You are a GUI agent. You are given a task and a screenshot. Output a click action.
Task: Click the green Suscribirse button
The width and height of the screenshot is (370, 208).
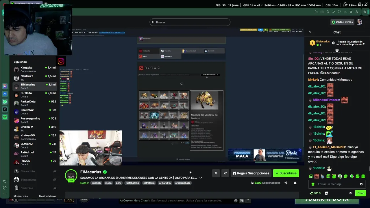coord(286,173)
